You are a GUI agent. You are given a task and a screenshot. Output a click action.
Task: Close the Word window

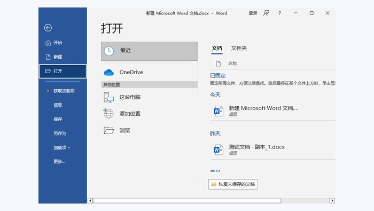pyautogui.click(x=328, y=13)
